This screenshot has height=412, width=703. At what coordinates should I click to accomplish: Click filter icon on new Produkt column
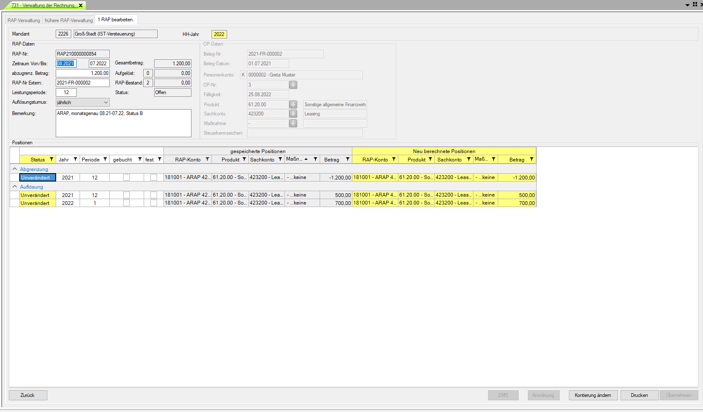(x=430, y=159)
